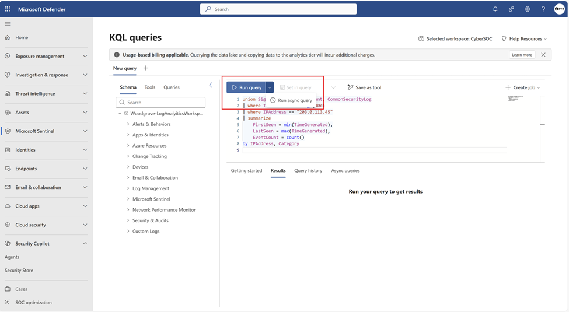Open the settings gear icon
This screenshot has width=569, height=312.
coord(527,9)
